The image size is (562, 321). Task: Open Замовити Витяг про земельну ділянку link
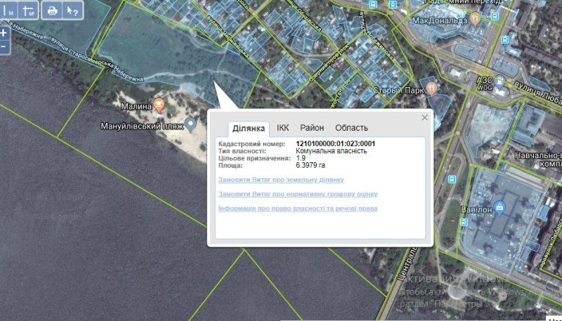click(281, 180)
